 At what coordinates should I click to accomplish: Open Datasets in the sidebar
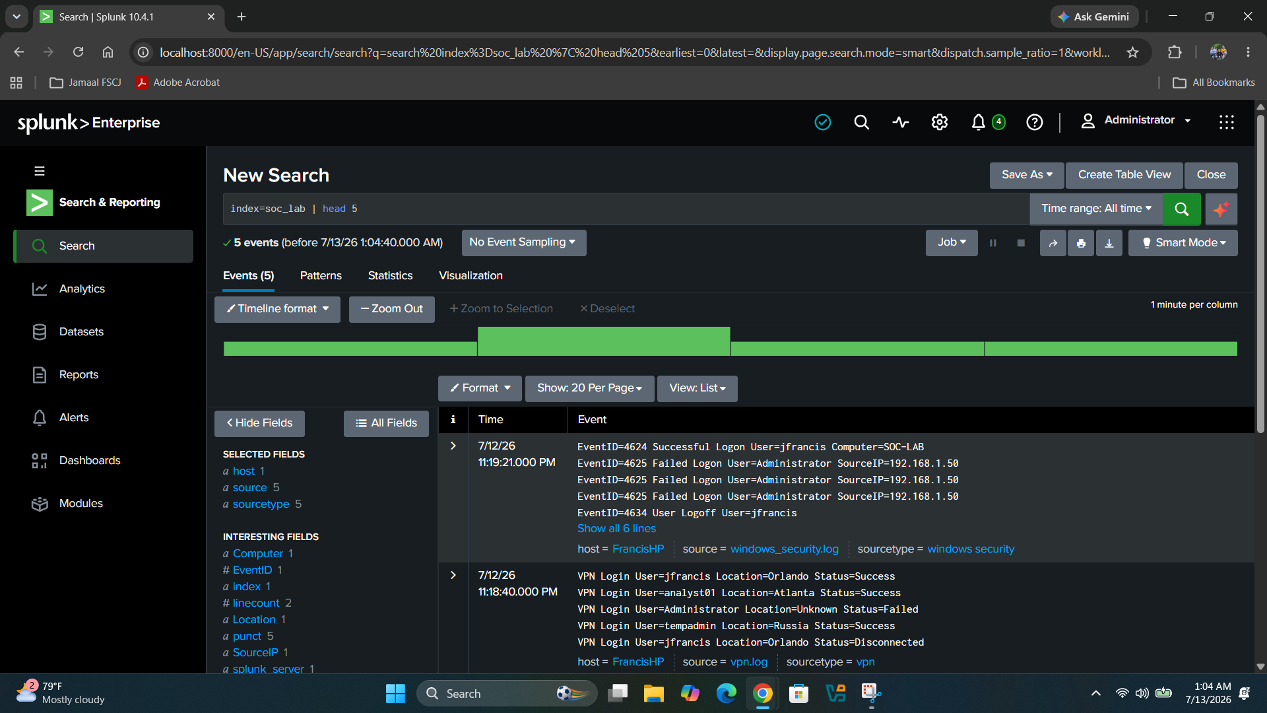pyautogui.click(x=104, y=331)
